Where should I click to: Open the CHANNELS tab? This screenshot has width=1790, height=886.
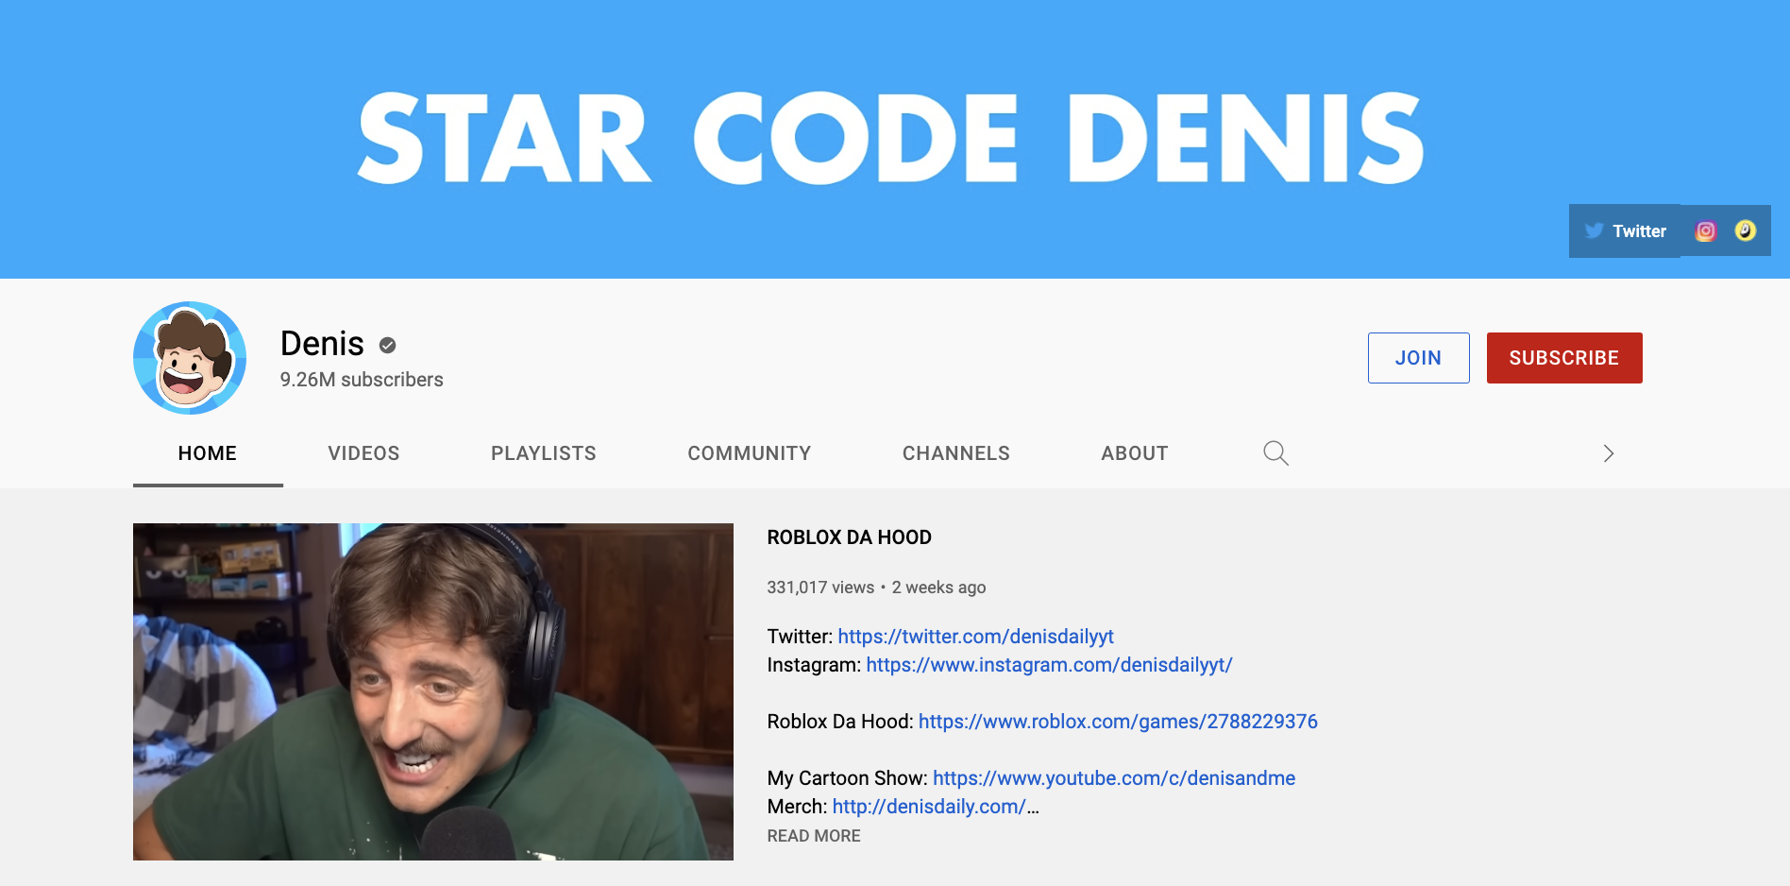[955, 453]
